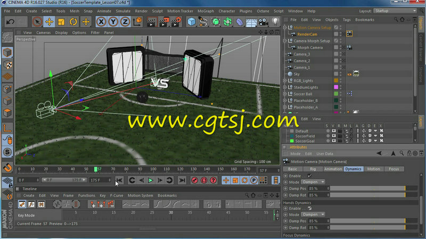Open the F-Curve timeline menu
426x239 pixels.
[x=117, y=195]
